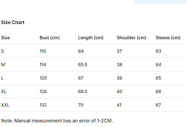This screenshot has width=187, height=127.
Task: Click the shoulder value 37 for size S
Action: click(x=119, y=51)
